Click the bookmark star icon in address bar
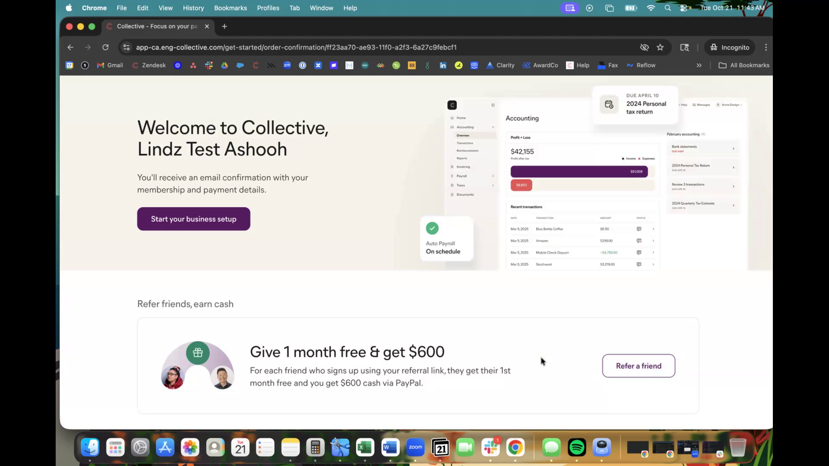The width and height of the screenshot is (829, 466). pyautogui.click(x=660, y=47)
